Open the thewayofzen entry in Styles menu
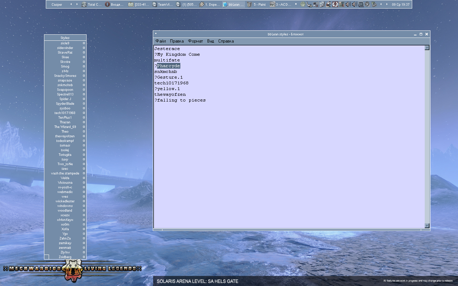 pos(65,136)
